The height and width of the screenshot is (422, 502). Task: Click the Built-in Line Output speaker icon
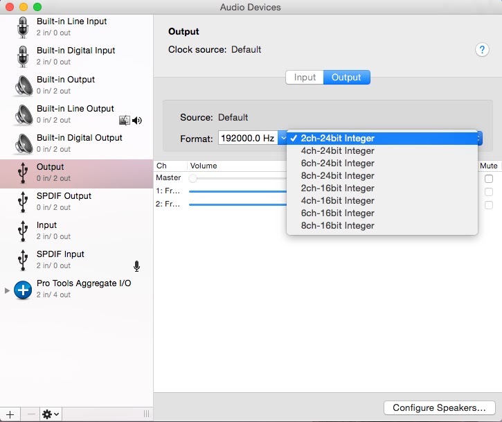coord(24,115)
